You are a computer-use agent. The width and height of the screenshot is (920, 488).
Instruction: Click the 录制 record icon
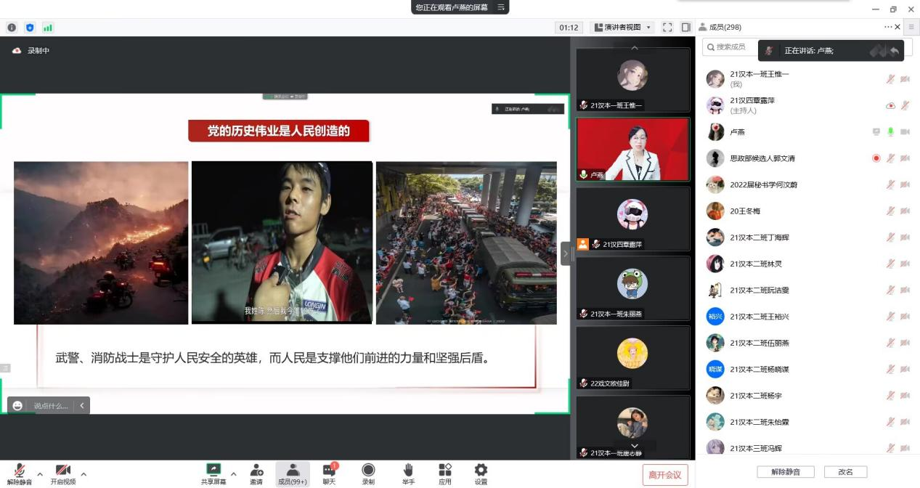368,474
